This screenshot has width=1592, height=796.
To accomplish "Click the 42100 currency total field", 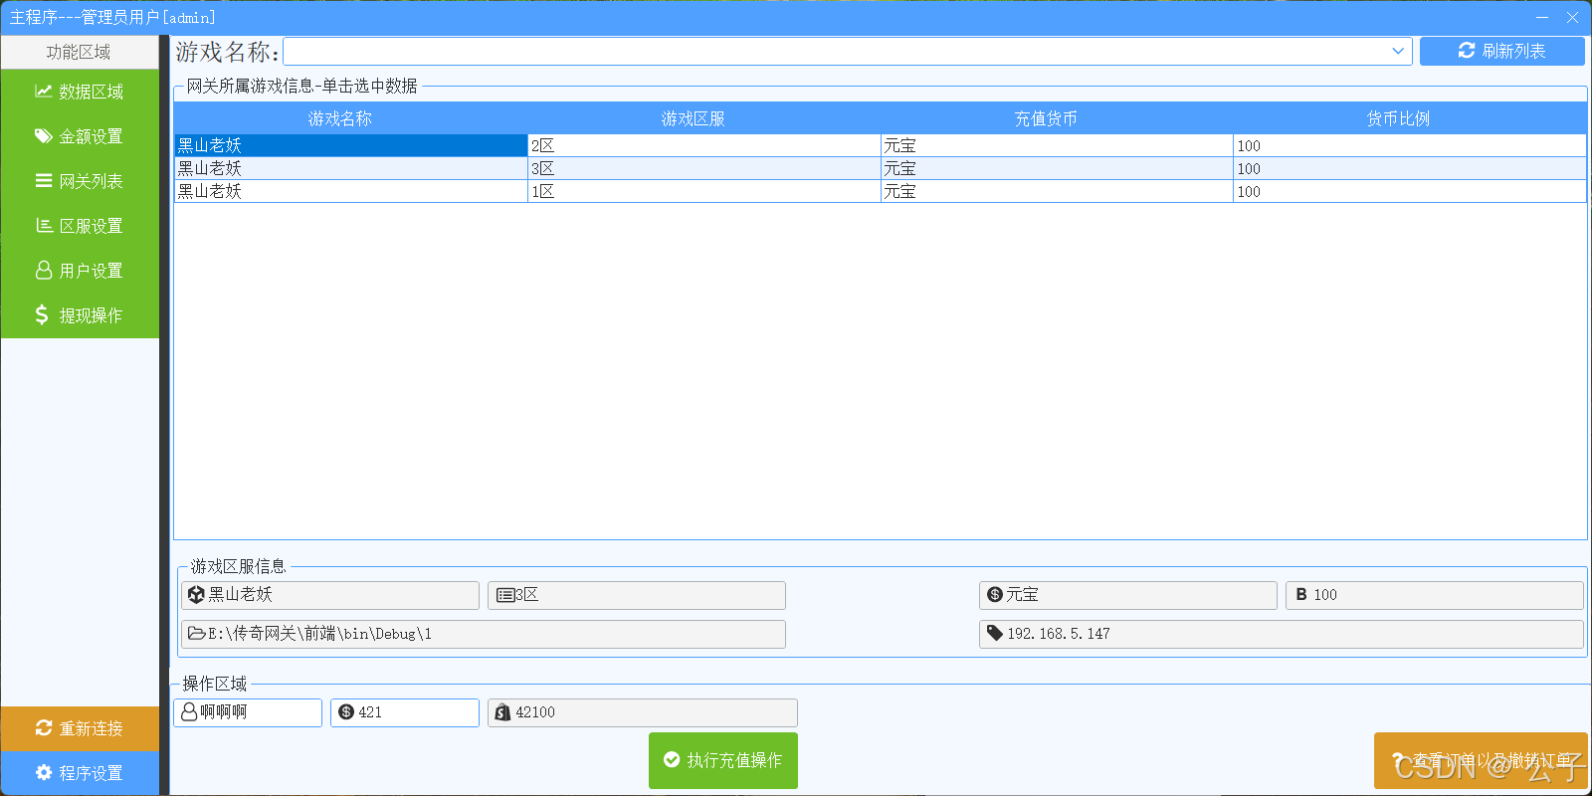I will (643, 712).
